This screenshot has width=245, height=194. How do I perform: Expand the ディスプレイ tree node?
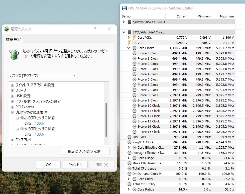(x=13, y=140)
